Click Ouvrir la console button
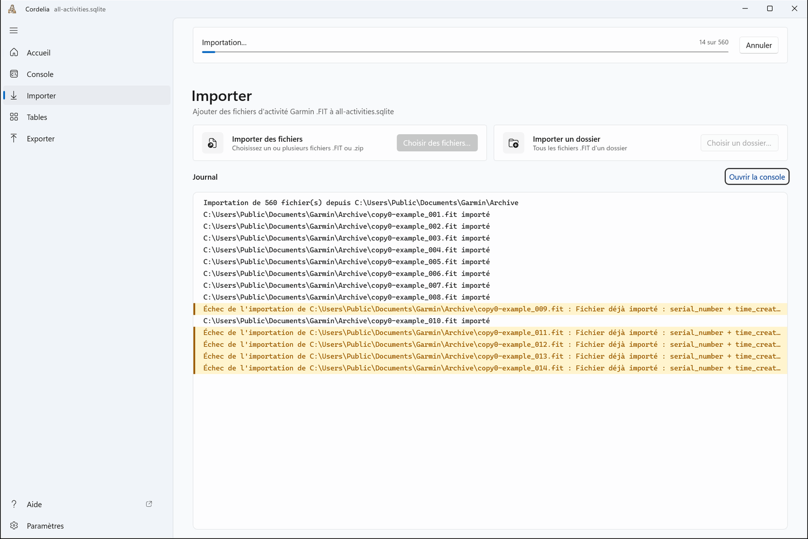808x539 pixels. [x=756, y=177]
